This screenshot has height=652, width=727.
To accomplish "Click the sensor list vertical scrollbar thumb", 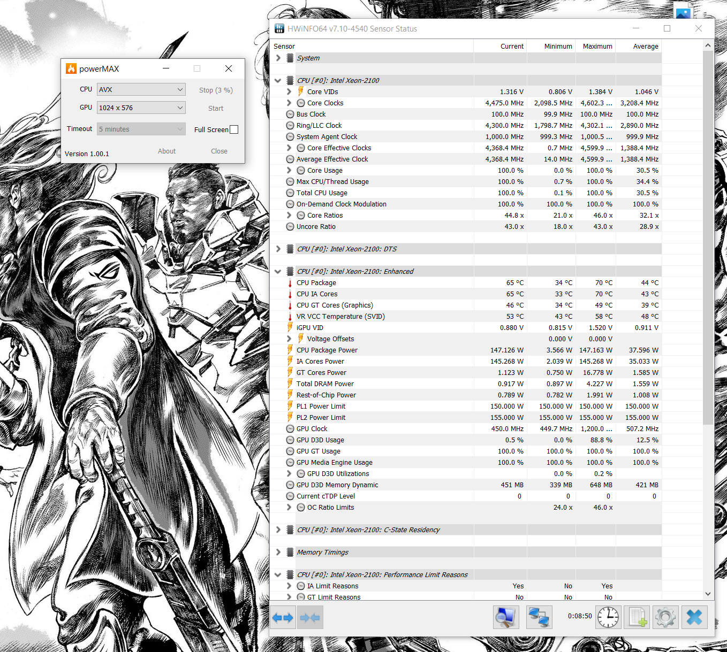I will [x=708, y=238].
